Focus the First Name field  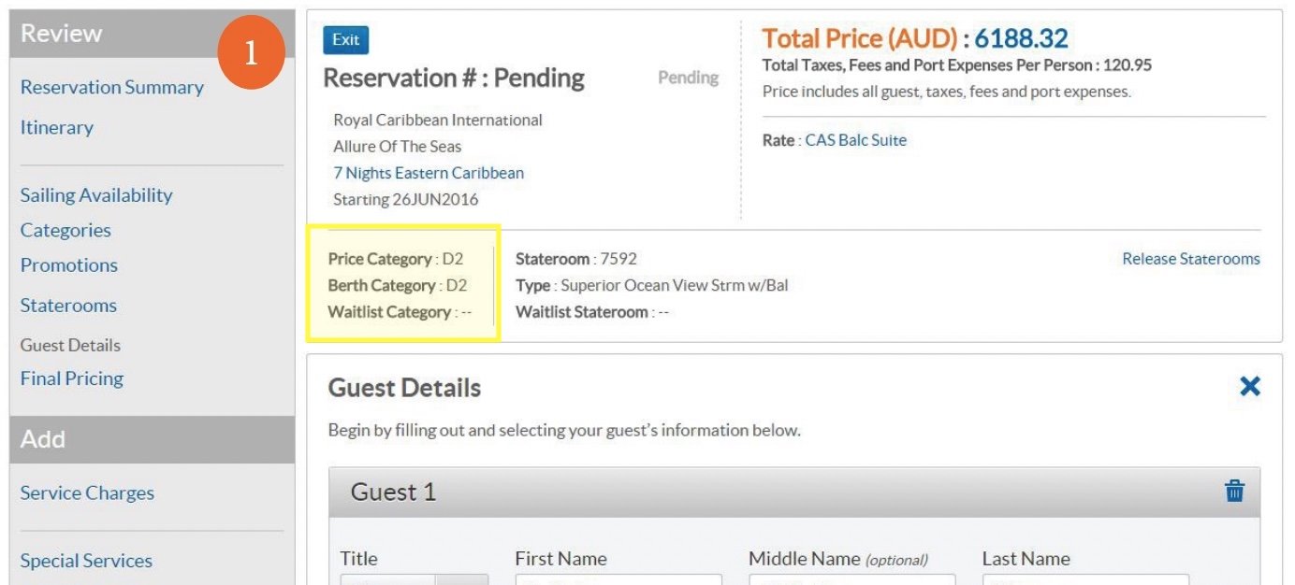tap(618, 579)
